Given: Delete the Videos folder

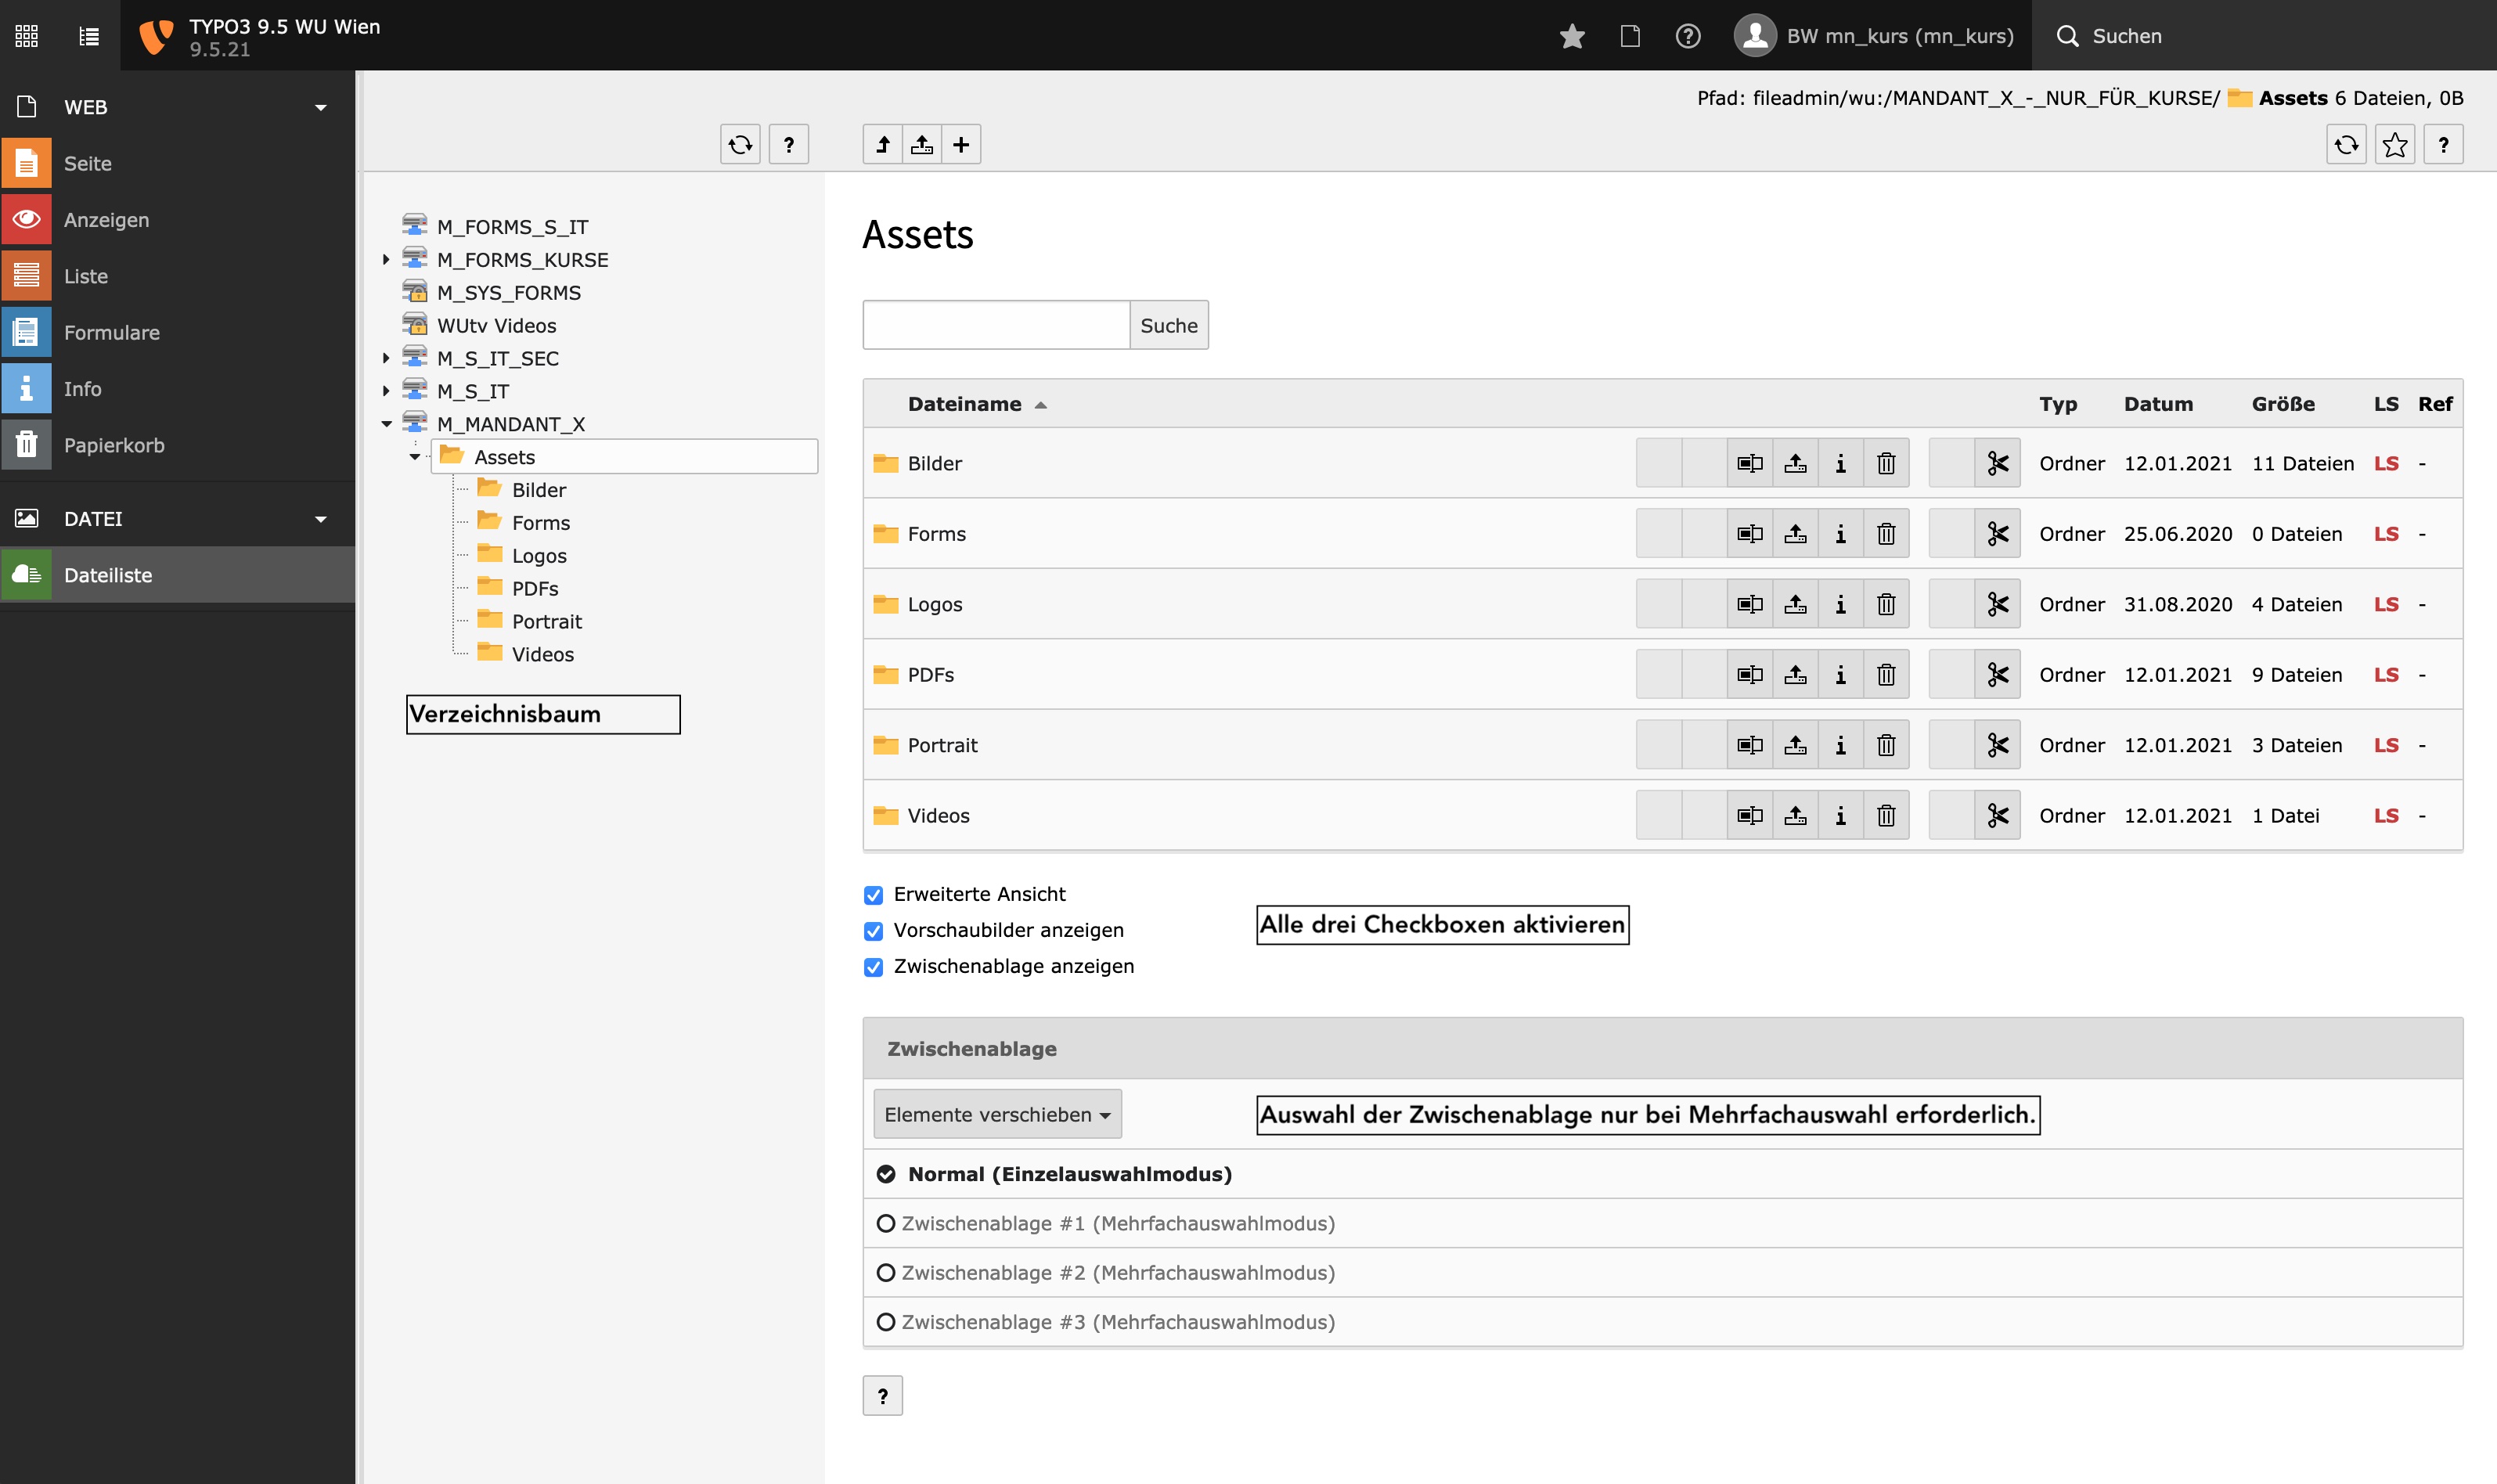Looking at the screenshot, I should 1886,816.
